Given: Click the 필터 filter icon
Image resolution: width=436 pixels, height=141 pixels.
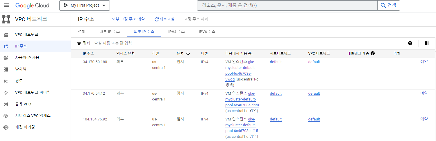Looking at the screenshot, I should (79, 43).
